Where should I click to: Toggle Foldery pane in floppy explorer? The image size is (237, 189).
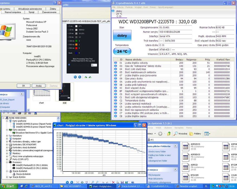(x=195, y=134)
